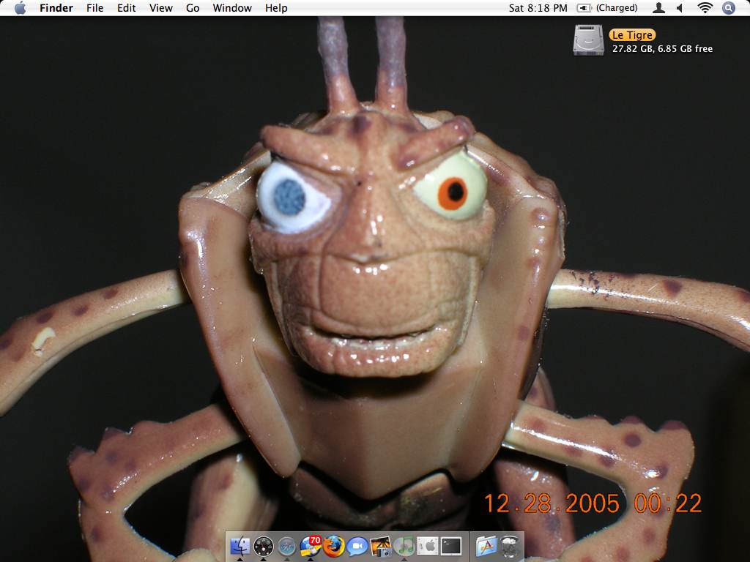Open the mail app with 70 badge
This screenshot has height=562, width=750.
point(311,546)
